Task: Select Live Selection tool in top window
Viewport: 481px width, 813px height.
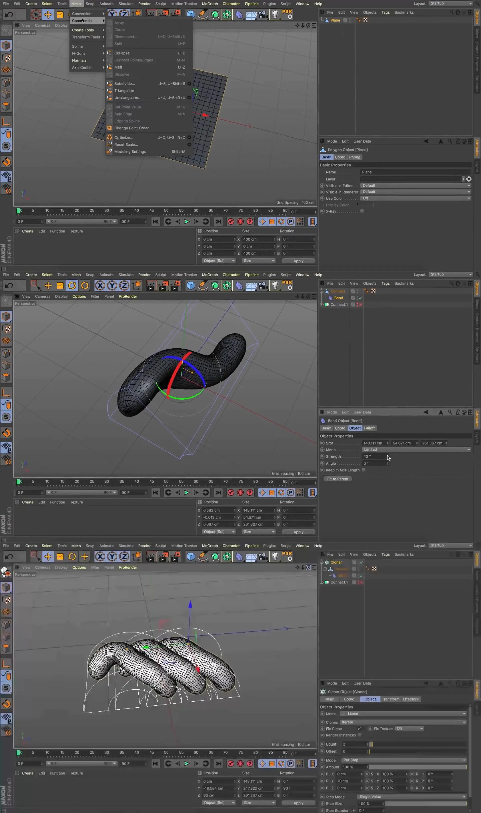Action: [x=36, y=14]
